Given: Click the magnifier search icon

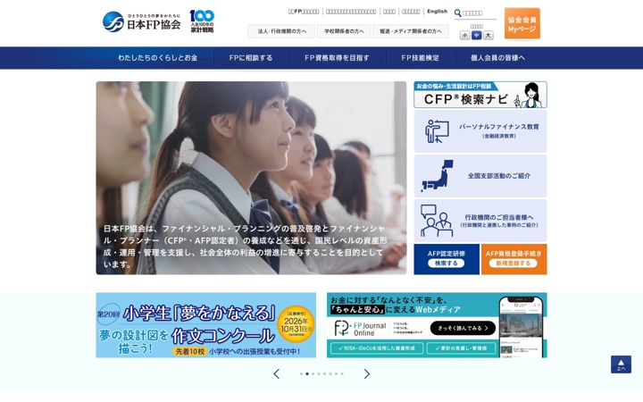Looking at the screenshot, I should point(457,13).
